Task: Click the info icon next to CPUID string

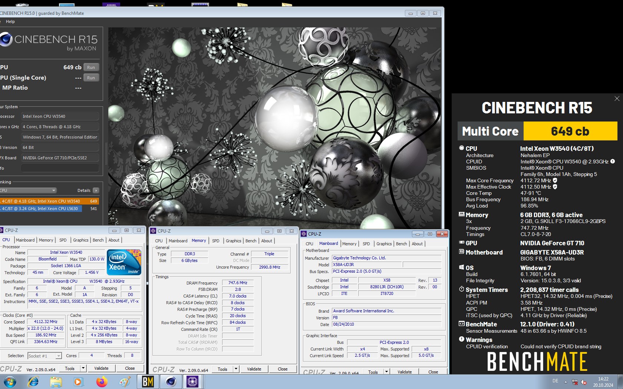Action: (613, 162)
